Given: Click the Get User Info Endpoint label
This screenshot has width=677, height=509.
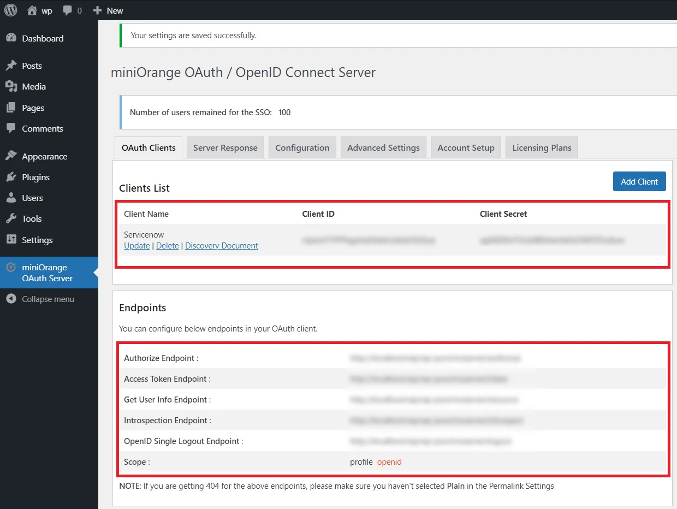Looking at the screenshot, I should pos(167,400).
